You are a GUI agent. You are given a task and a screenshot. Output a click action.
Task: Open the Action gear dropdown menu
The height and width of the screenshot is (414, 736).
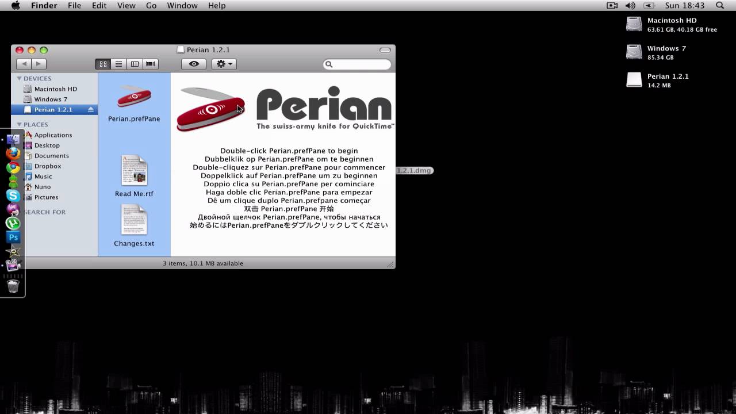click(224, 64)
